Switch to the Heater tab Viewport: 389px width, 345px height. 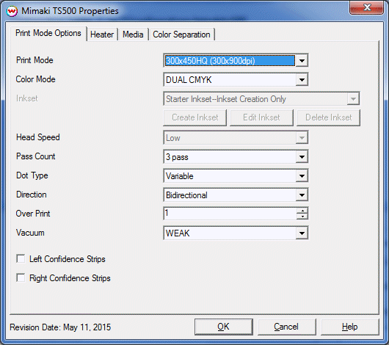click(x=102, y=34)
